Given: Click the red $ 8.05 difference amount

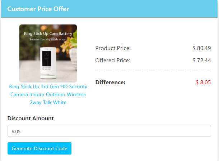Looking at the screenshot, I should [203, 82].
